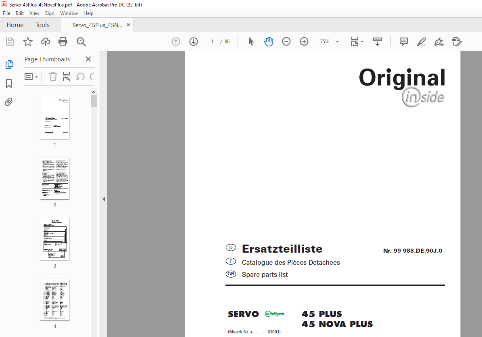
Task: Print the document with printer icon
Action: coord(63,42)
